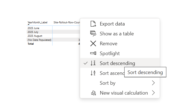Click the Show as a table icon
The width and height of the screenshot is (171, 105).
click(x=93, y=34)
